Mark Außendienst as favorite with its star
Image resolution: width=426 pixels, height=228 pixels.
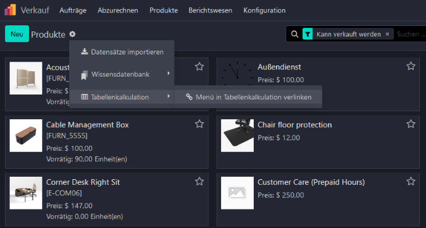pyautogui.click(x=411, y=66)
